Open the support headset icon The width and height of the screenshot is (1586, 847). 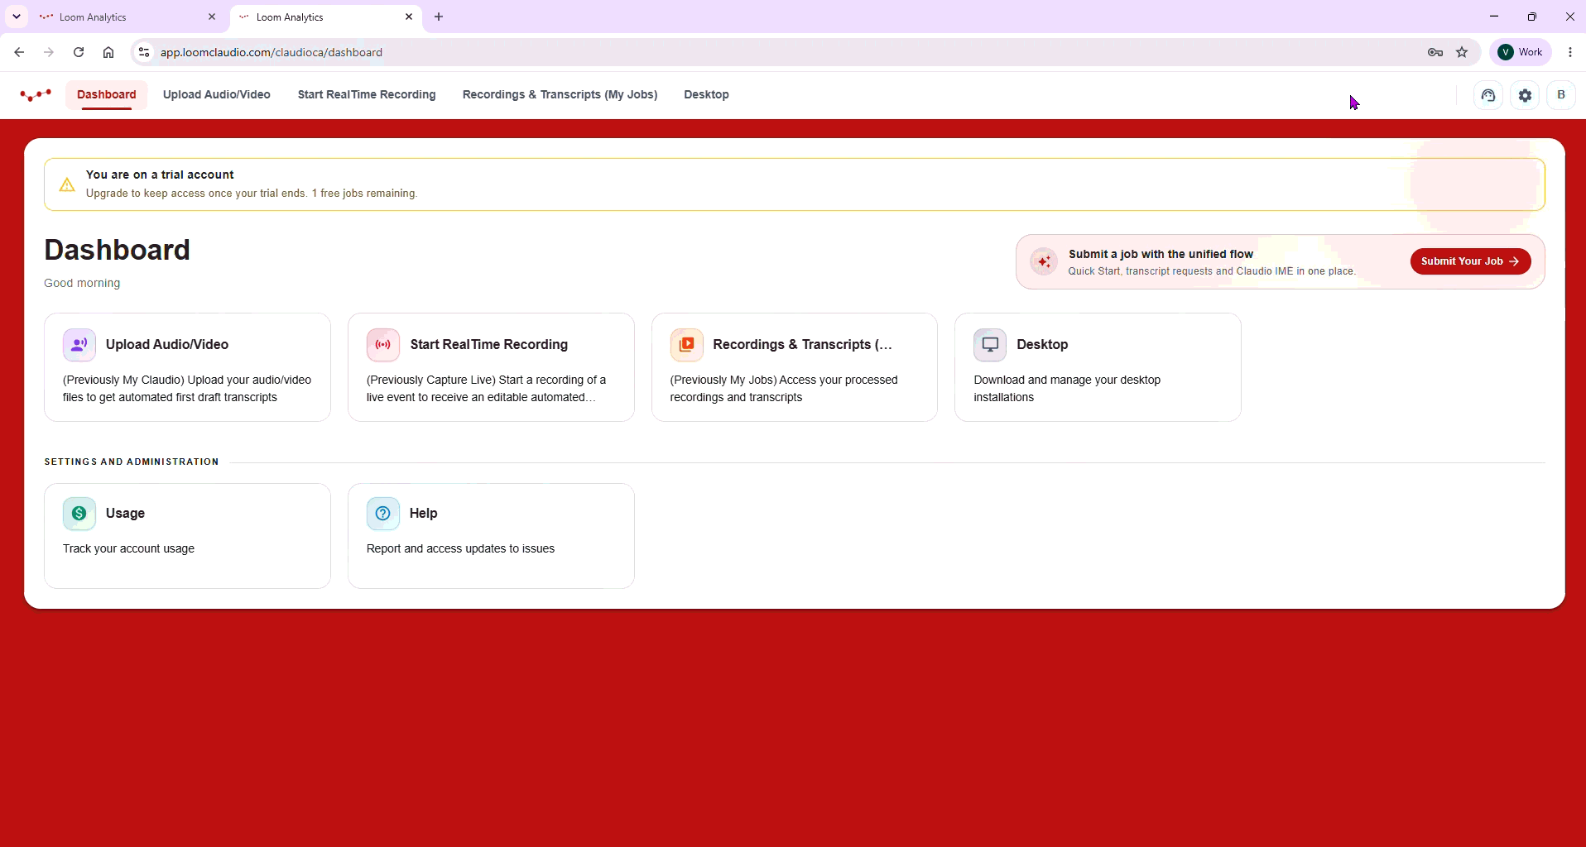[1488, 96]
